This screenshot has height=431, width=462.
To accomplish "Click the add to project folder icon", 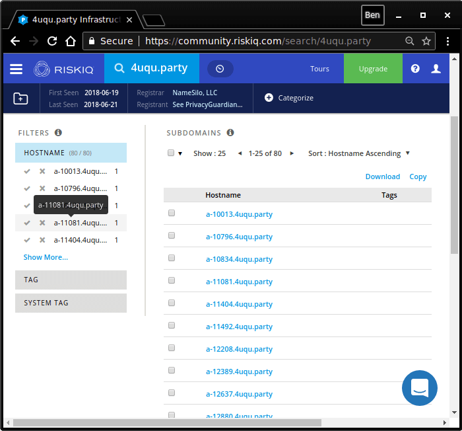I will pyautogui.click(x=20, y=98).
